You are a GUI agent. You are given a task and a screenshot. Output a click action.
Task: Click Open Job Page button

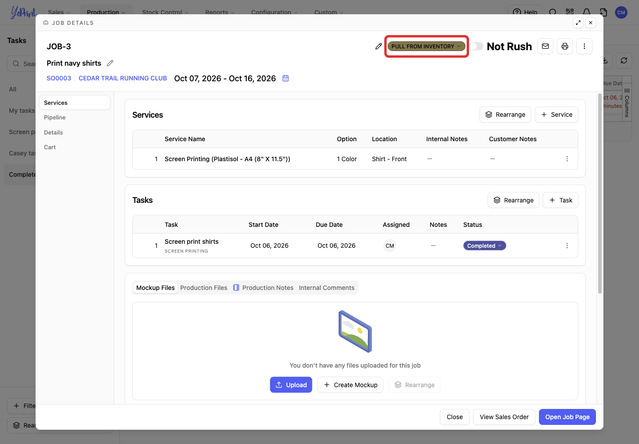[568, 417]
